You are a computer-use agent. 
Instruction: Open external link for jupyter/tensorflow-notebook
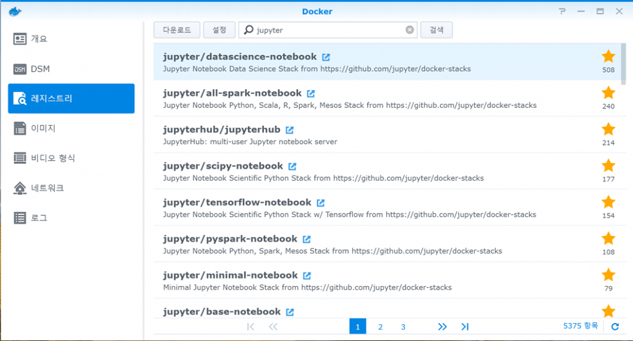point(321,202)
